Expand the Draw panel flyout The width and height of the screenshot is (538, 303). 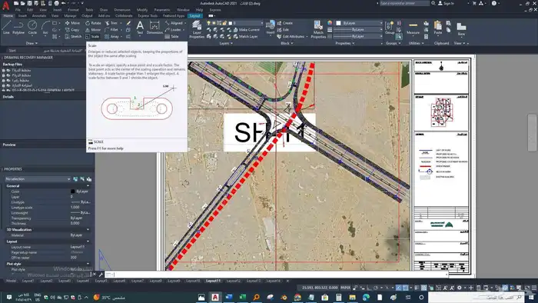(x=32, y=44)
